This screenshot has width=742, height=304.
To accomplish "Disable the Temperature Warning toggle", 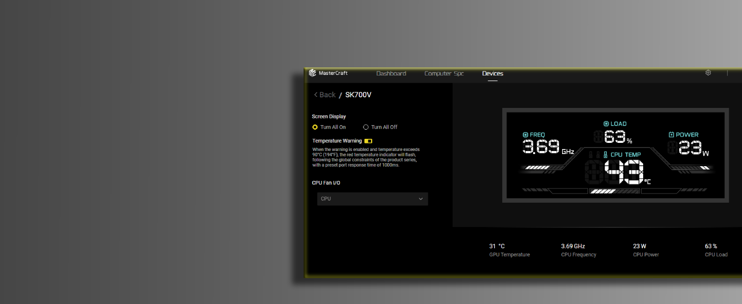I will click(368, 141).
